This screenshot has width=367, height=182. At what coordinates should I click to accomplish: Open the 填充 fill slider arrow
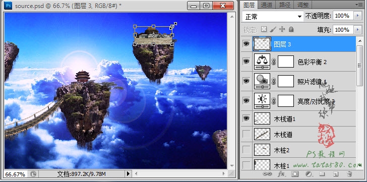(x=357, y=30)
